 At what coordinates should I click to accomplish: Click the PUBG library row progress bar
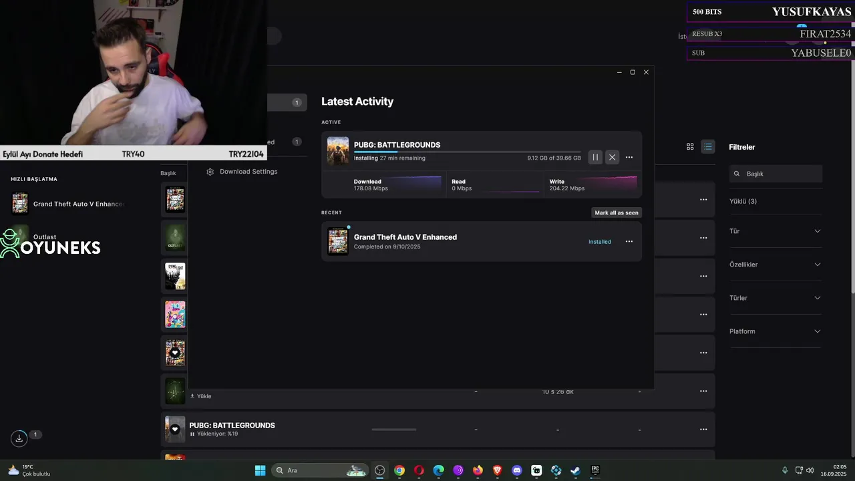click(394, 430)
